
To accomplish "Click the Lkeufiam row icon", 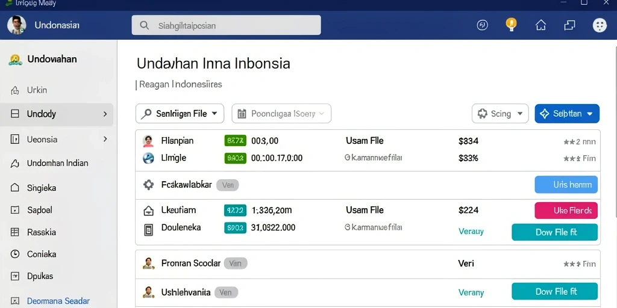I will 148,211.
